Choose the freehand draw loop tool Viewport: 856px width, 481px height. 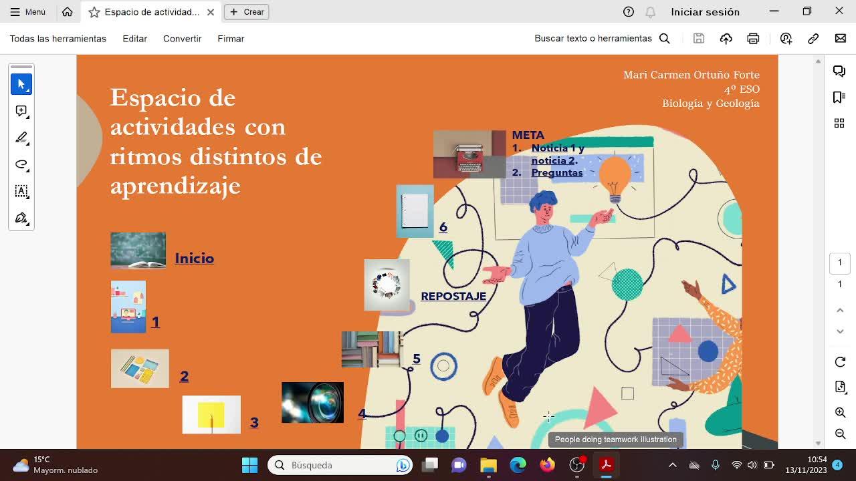click(21, 164)
